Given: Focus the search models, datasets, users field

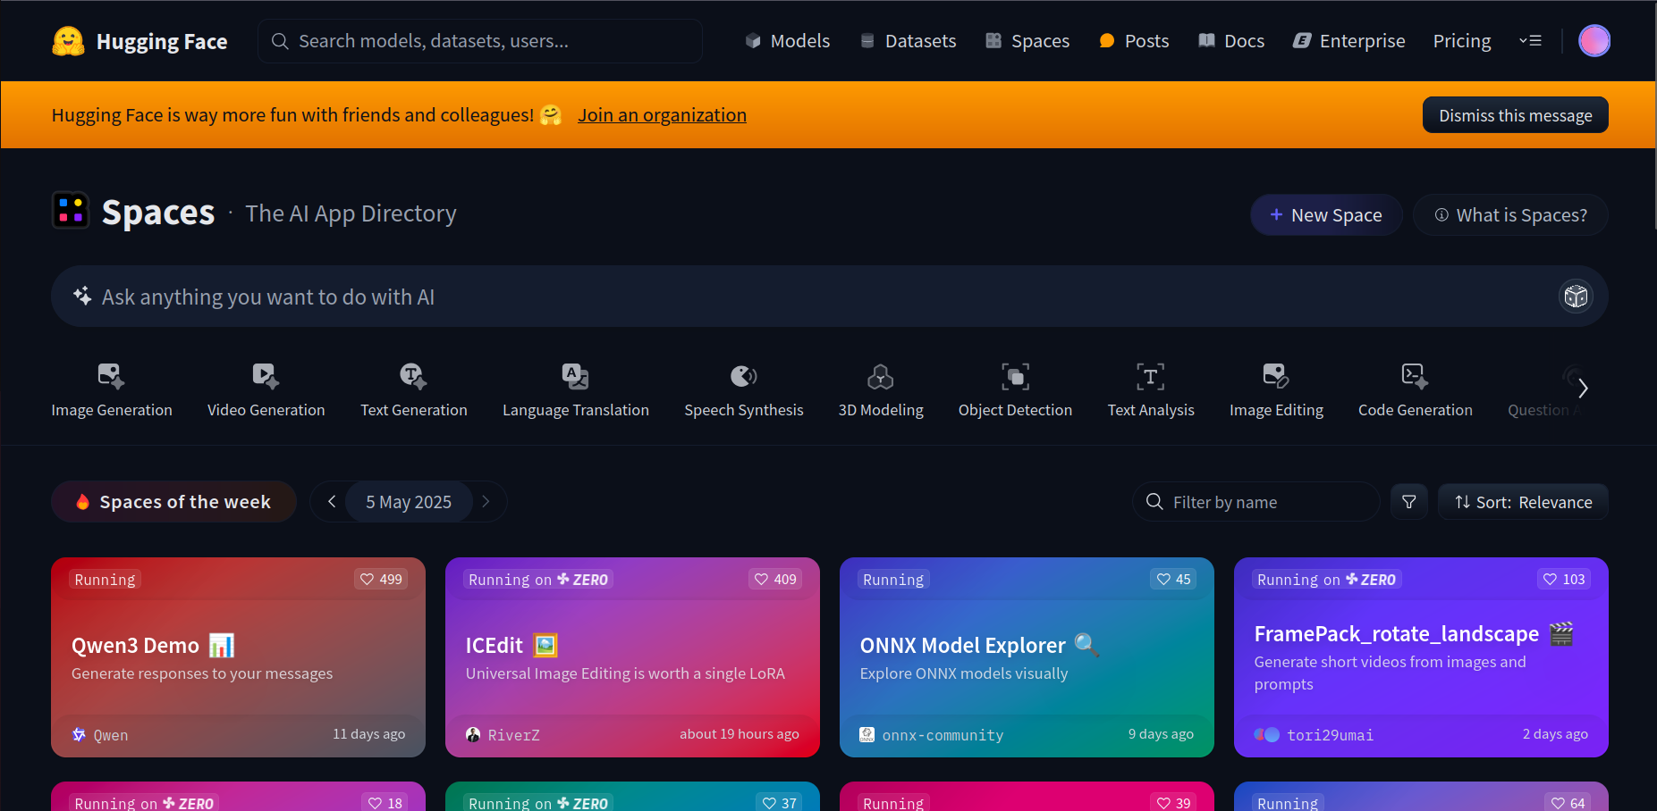Looking at the screenshot, I should [x=480, y=41].
